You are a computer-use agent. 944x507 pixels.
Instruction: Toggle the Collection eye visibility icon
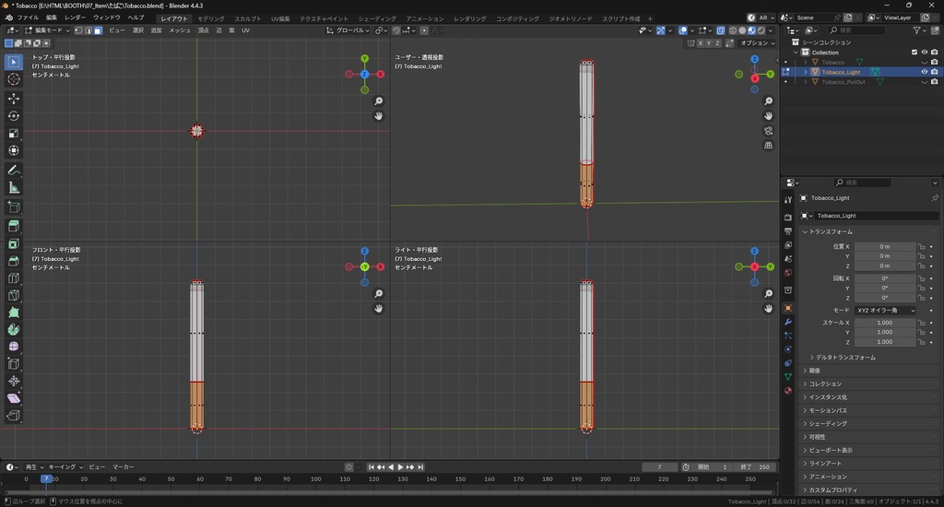click(x=924, y=53)
